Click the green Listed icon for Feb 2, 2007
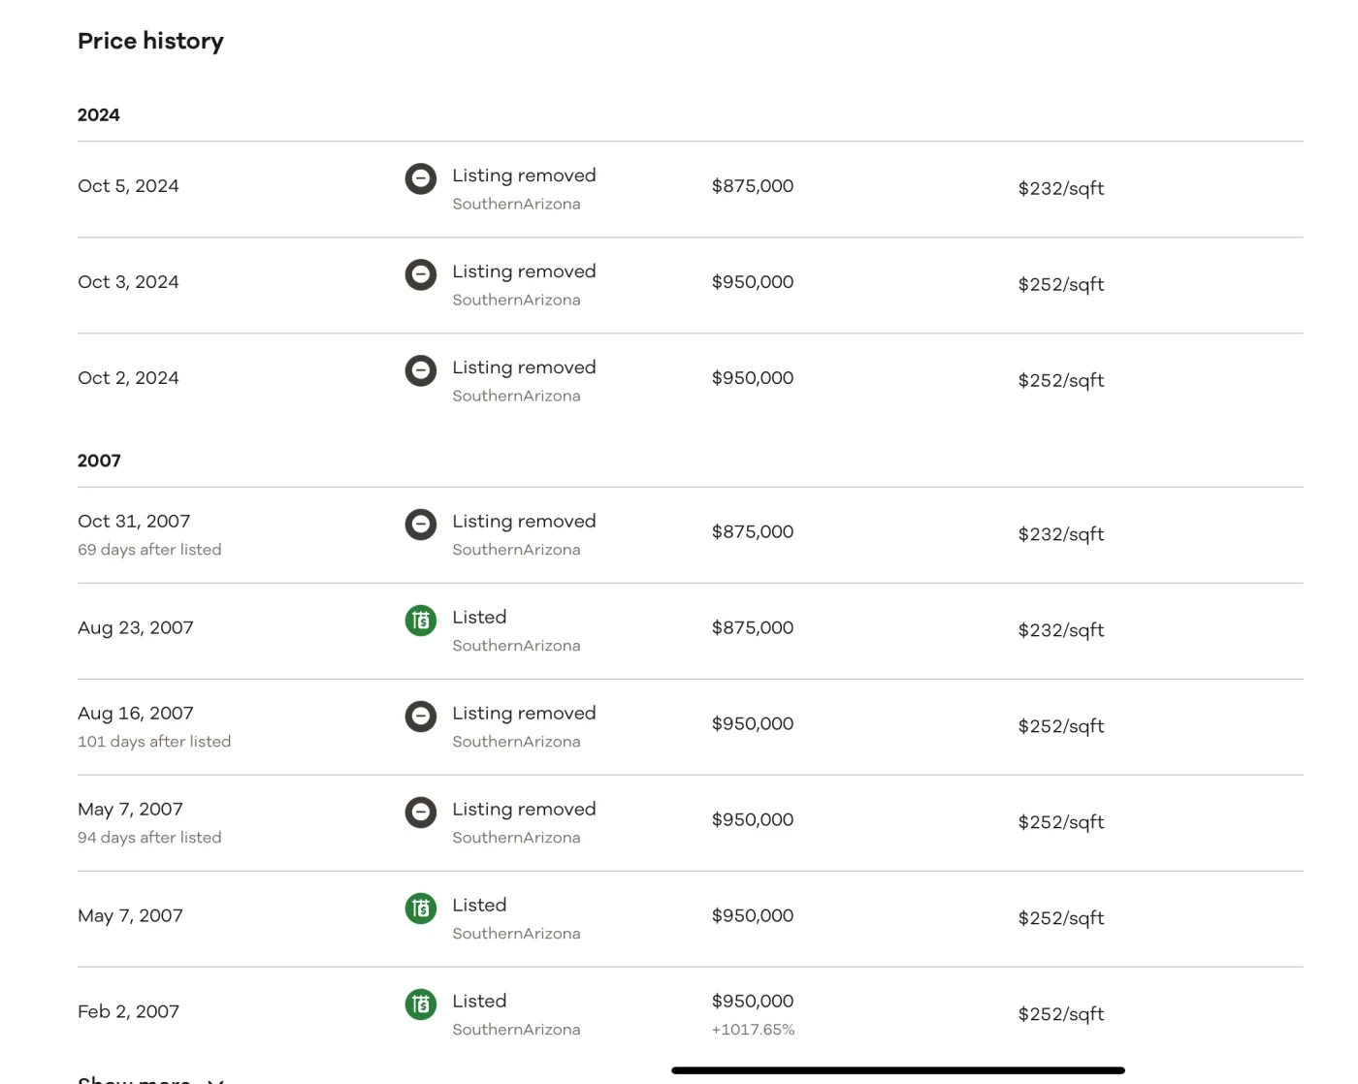 420,1004
